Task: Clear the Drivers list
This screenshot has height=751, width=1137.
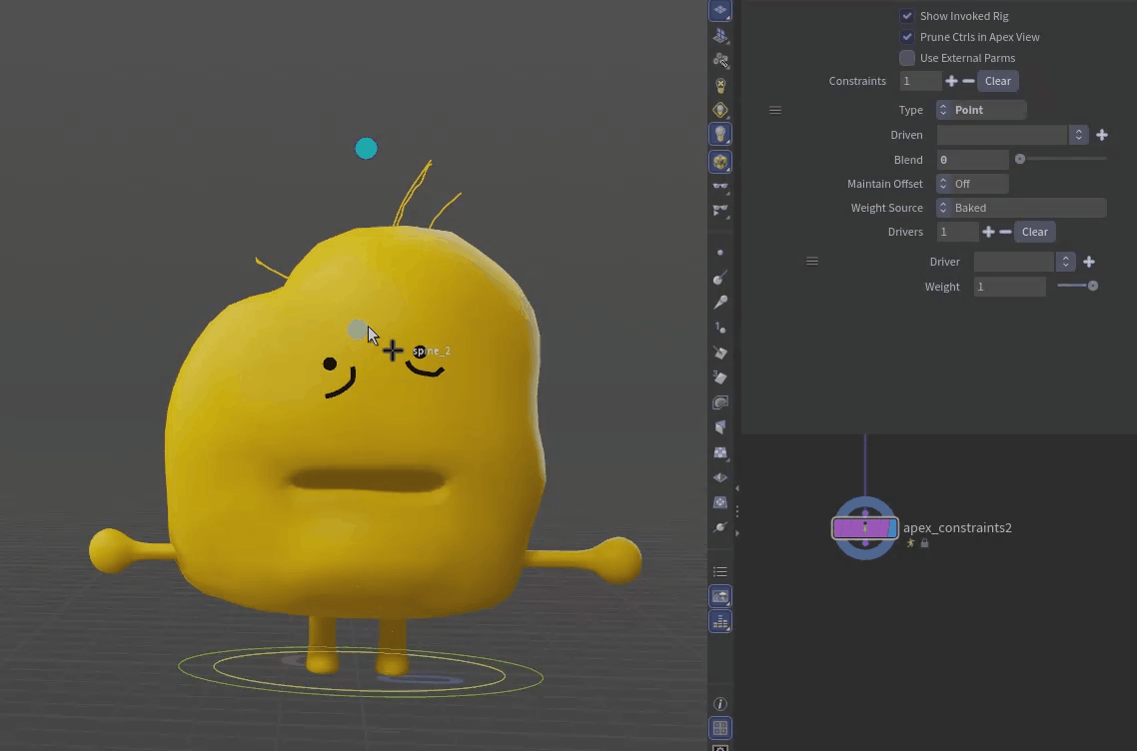Action: [x=1035, y=232]
